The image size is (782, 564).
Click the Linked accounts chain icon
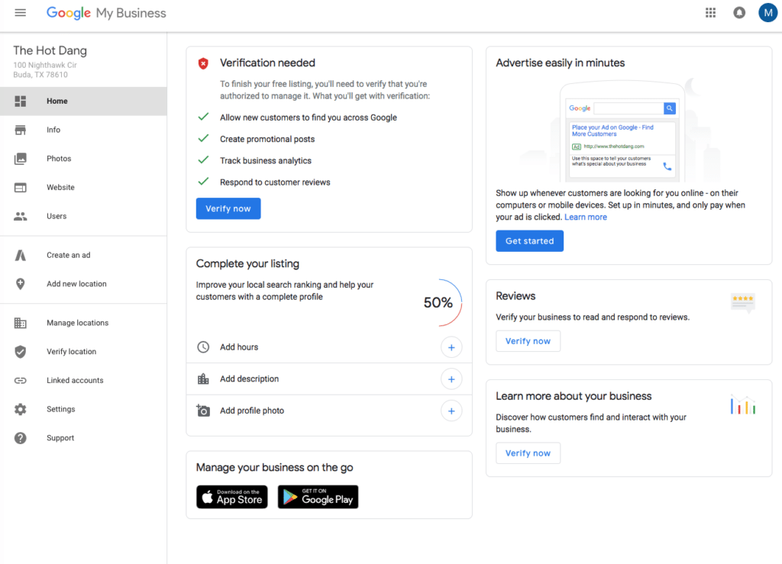[21, 381]
